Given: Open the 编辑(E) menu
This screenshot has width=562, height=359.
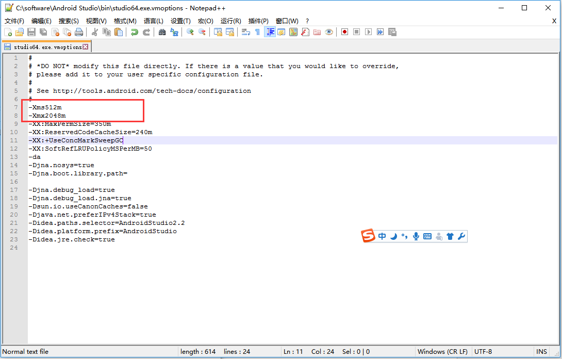Looking at the screenshot, I should pyautogui.click(x=41, y=21).
